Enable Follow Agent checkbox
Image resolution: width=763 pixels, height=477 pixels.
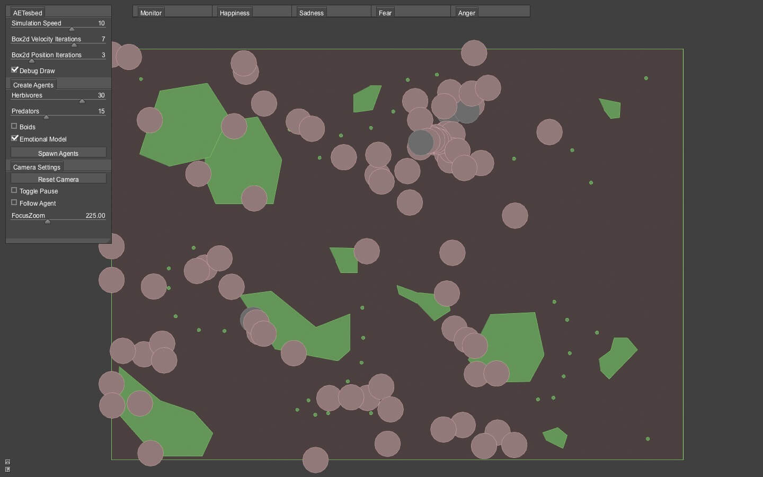tap(14, 202)
